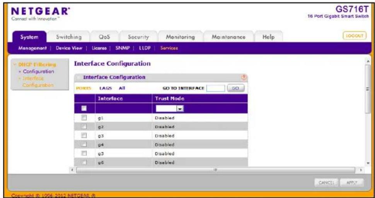Viewport: 375px width, 198px height.
Task: Open the QoS tab
Action: 104,37
